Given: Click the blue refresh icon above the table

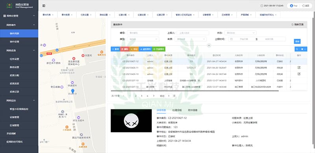Looking at the screenshot, I should coord(297,49).
